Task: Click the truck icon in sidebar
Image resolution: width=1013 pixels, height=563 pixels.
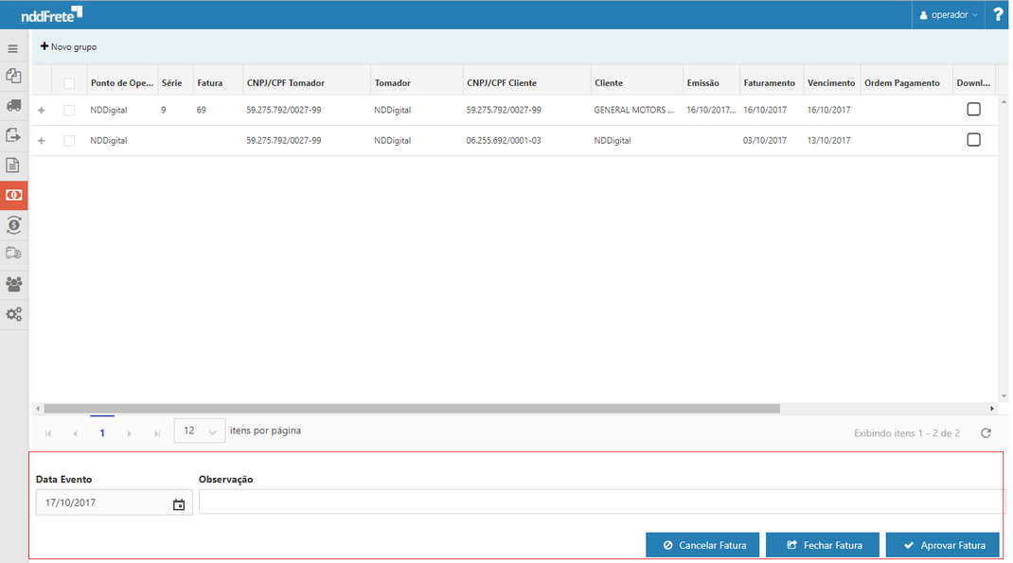Action: [13, 106]
